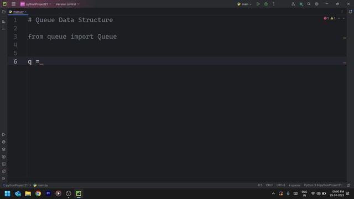Open 4 spaces indentation selector

click(x=294, y=185)
